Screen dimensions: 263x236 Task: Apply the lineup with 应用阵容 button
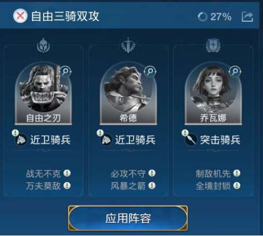point(128,218)
